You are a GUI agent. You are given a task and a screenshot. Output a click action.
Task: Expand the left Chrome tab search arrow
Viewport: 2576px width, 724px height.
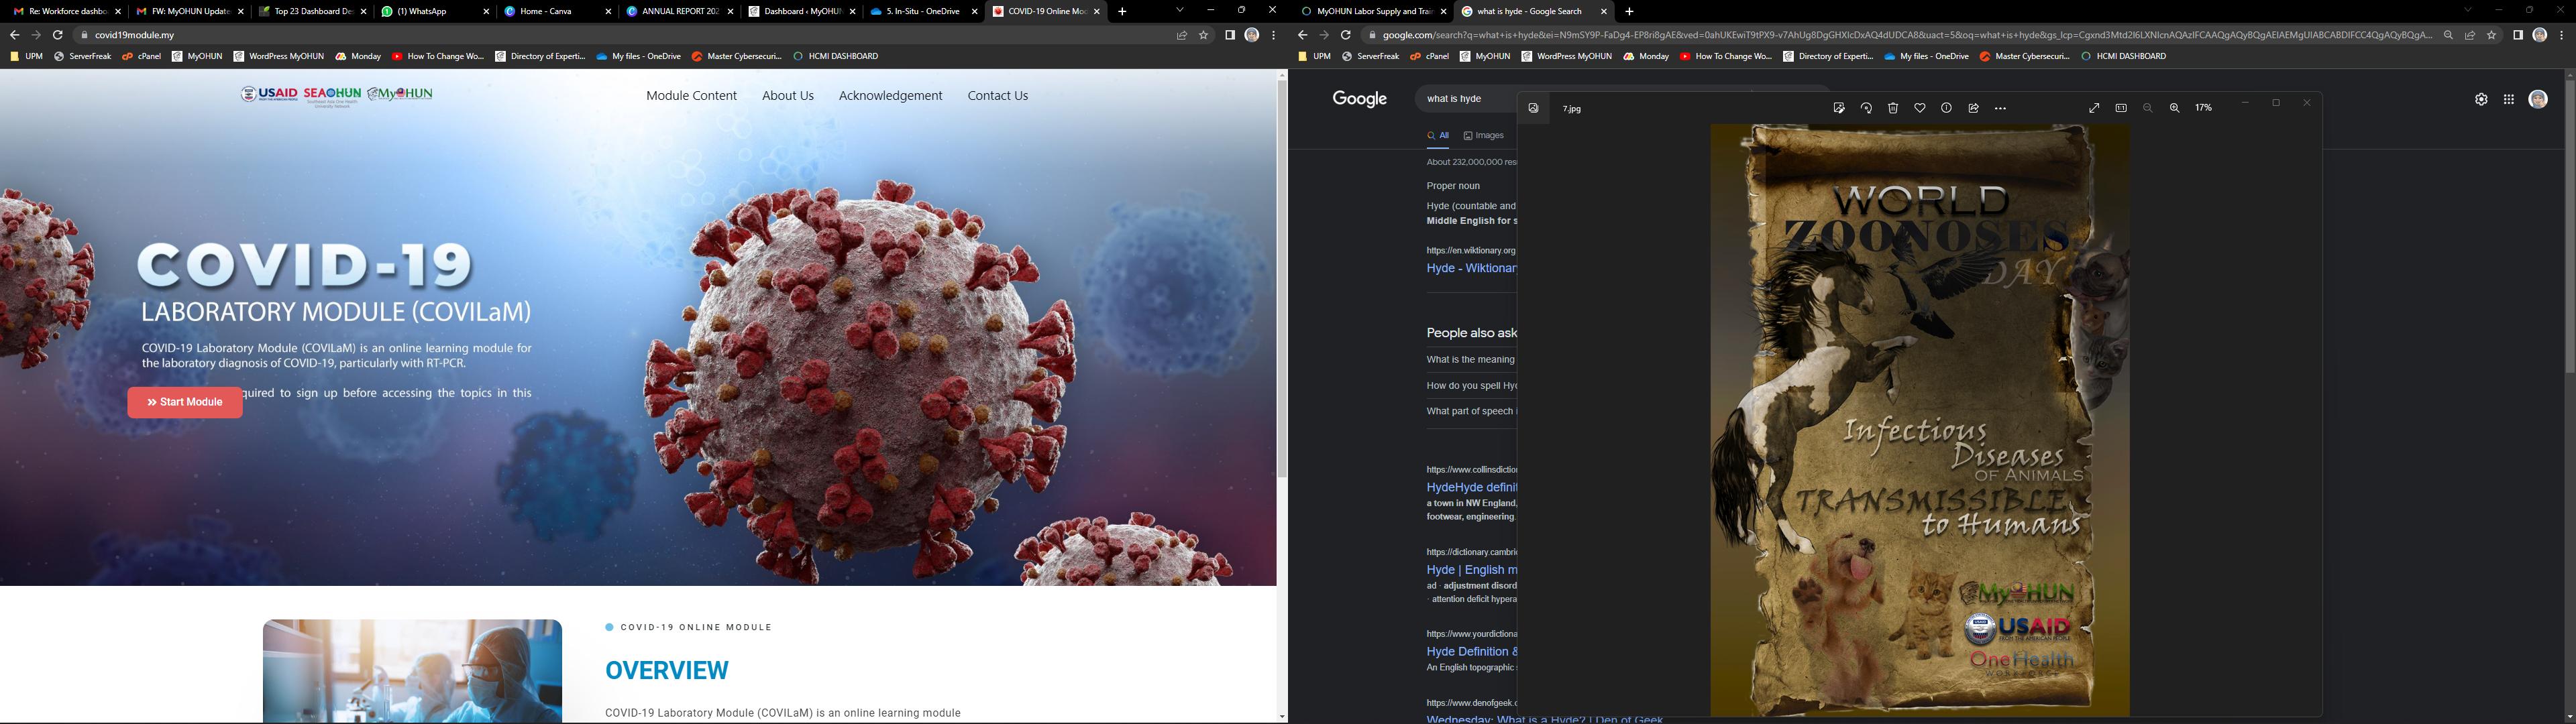[1180, 11]
